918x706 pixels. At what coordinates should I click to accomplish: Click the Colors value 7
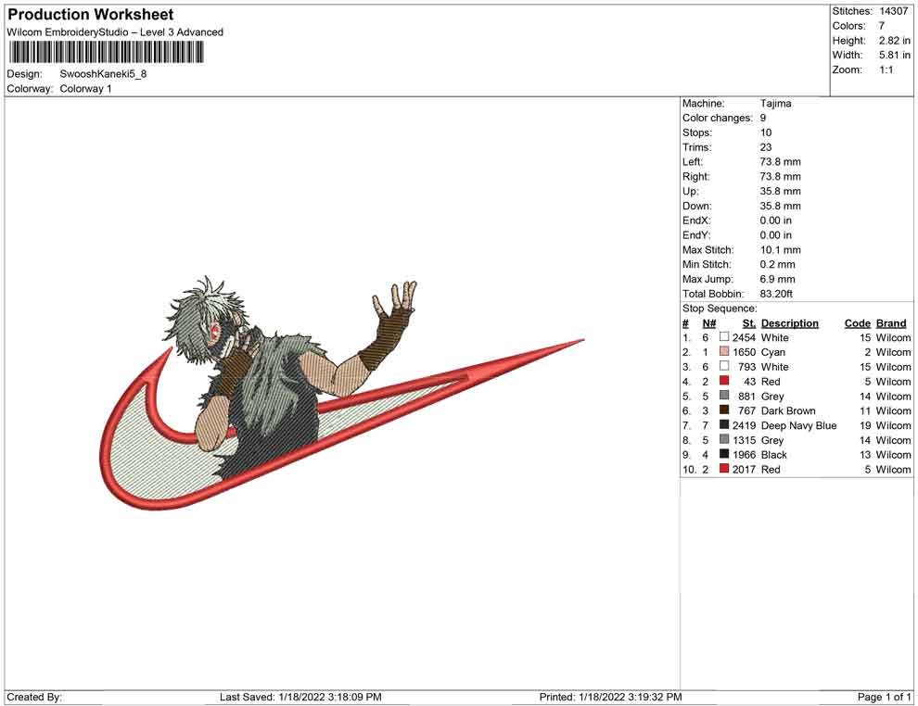882,26
